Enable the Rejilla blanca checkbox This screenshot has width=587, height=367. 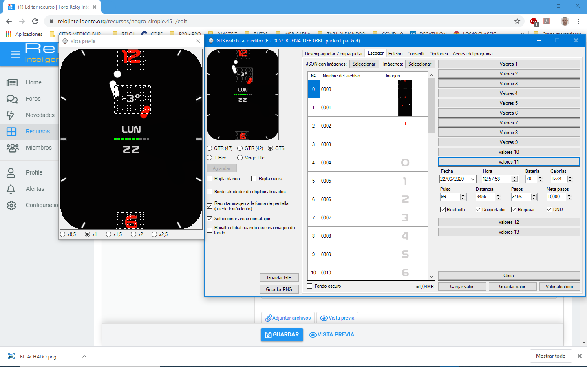[210, 179]
